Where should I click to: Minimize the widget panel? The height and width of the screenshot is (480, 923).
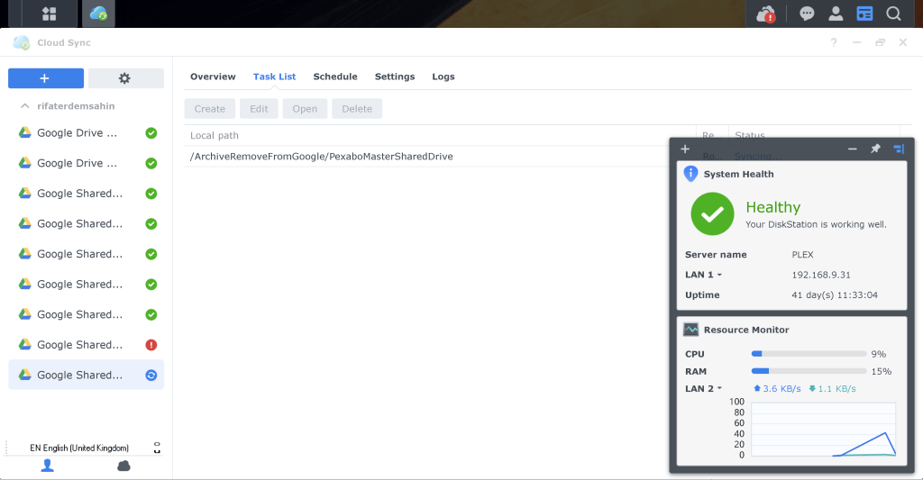853,149
